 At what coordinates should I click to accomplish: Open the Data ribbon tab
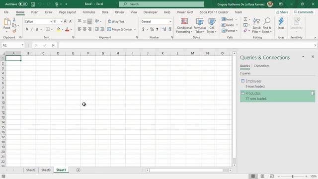click(x=105, y=12)
